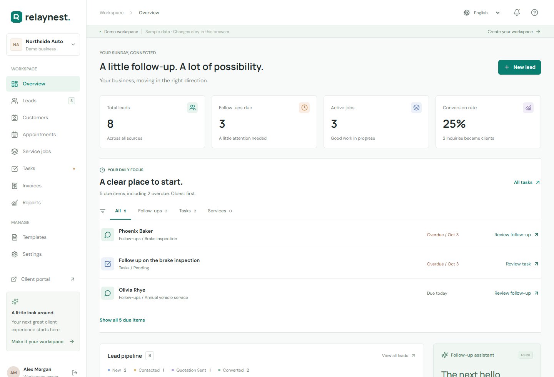Open the help question mark icon
Screen dimensions: 554x377
534,13
